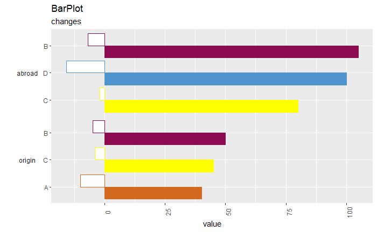Click the maroon abroad B filled bar
Image resolution: width=377 pixels, height=232 pixels.
232,52
